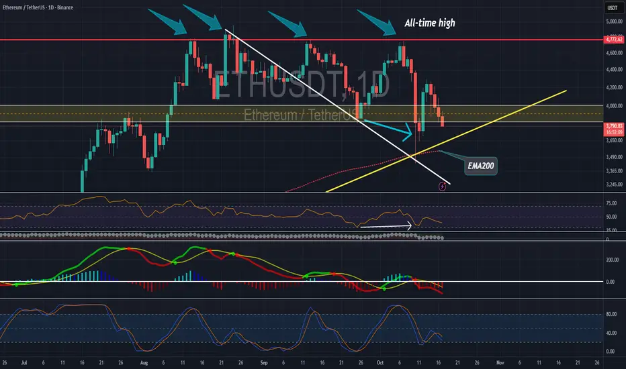Screen dimensions: 626x369
Task: Click the 4,600.00 price axis label
Action: pos(614,53)
